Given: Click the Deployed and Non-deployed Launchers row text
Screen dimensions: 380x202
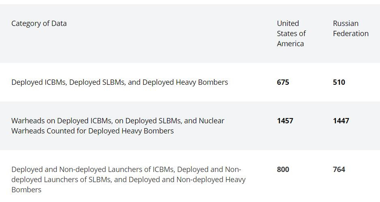Looking at the screenshot, I should click(129, 179).
